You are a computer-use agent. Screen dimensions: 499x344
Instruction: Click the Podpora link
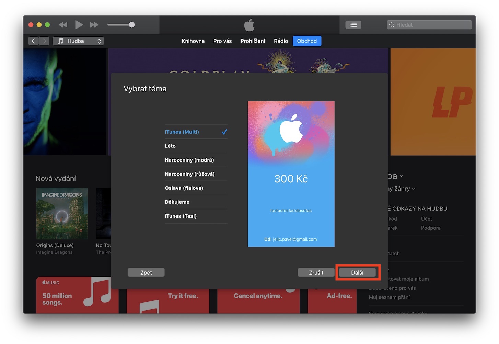click(431, 228)
